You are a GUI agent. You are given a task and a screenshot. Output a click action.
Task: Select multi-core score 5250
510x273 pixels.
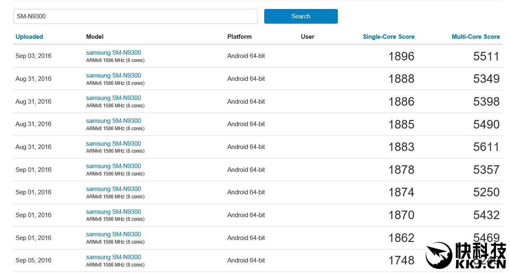(x=486, y=192)
